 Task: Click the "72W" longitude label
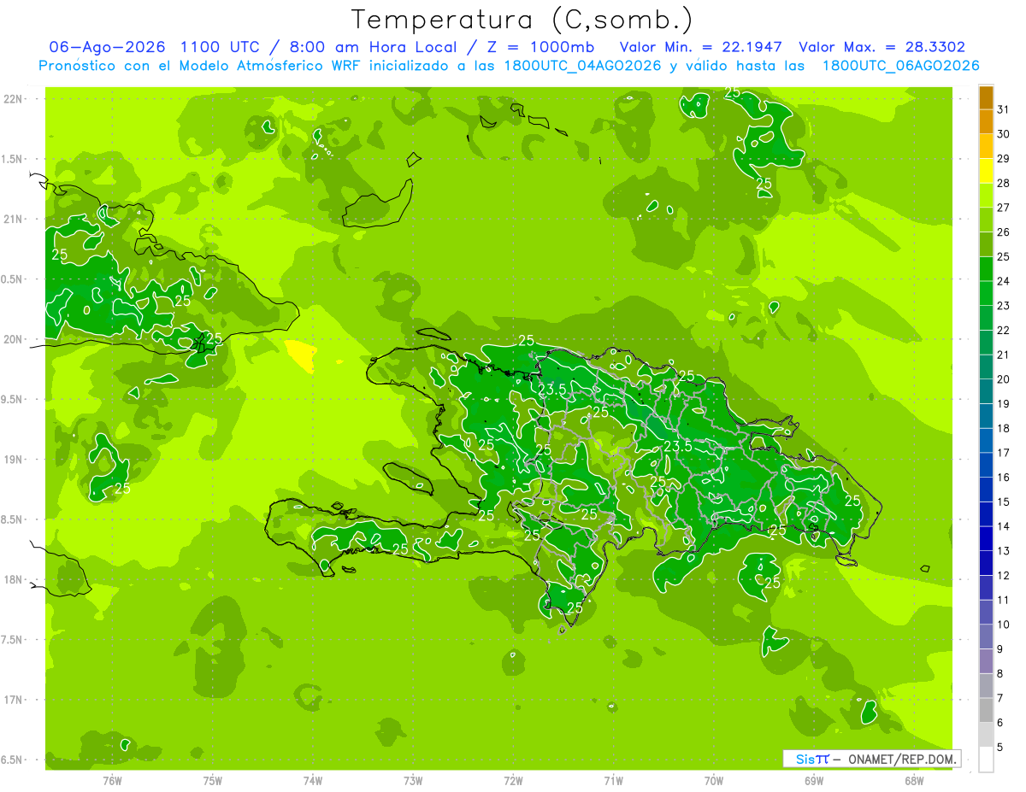(x=513, y=780)
